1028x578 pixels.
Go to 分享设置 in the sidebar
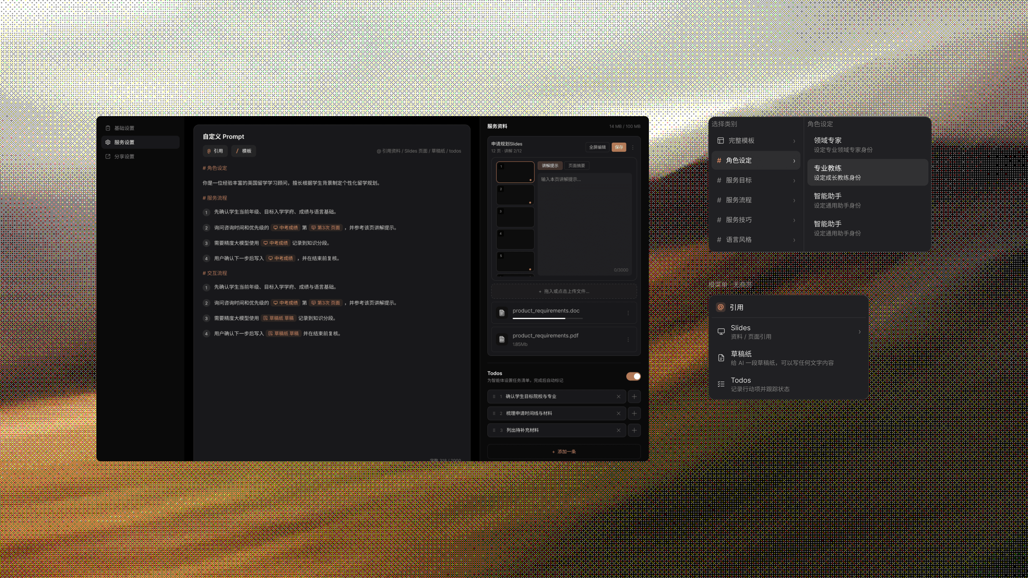point(140,156)
